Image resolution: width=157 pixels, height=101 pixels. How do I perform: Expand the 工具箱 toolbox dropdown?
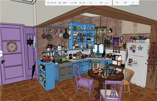point(63,3)
